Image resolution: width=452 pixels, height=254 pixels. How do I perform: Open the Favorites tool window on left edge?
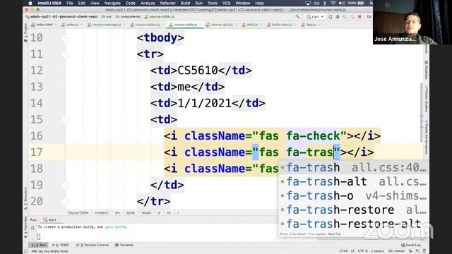(x=25, y=227)
